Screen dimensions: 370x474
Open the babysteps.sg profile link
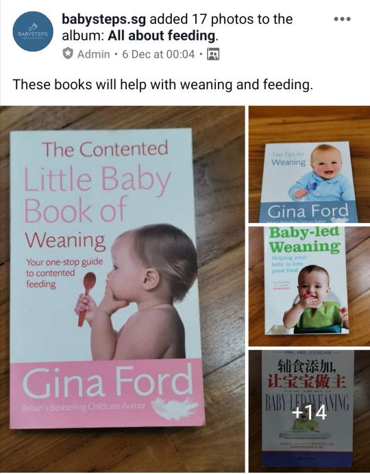pyautogui.click(x=104, y=19)
